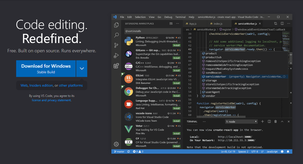
Task: Select the Python extension icon
Action: coord(129,41)
